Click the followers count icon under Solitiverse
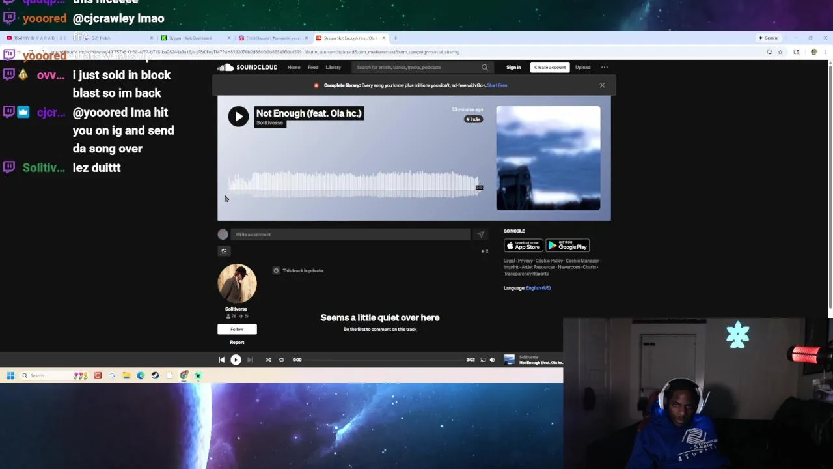This screenshot has width=833, height=469. 228,317
